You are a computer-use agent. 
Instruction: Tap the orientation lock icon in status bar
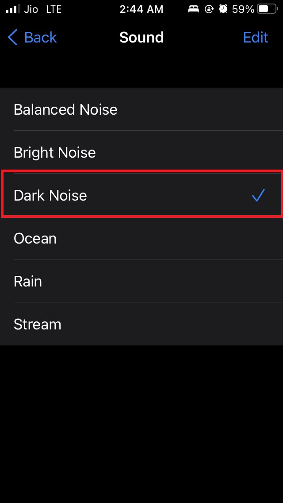[209, 9]
